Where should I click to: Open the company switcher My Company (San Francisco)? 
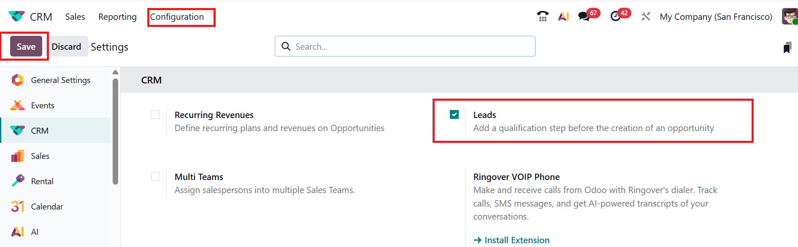[716, 17]
